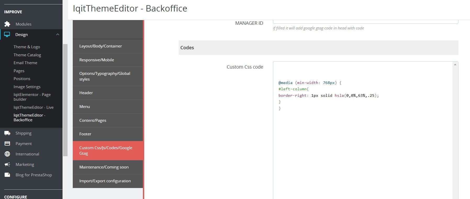
Task: Click the CSS editor scroll-up arrow
Action: [455, 65]
